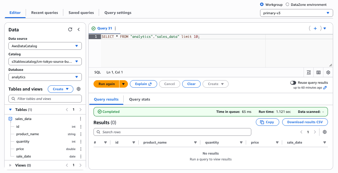Click Download results CSV button
Viewport: 338px width, 173px height.
click(x=305, y=122)
